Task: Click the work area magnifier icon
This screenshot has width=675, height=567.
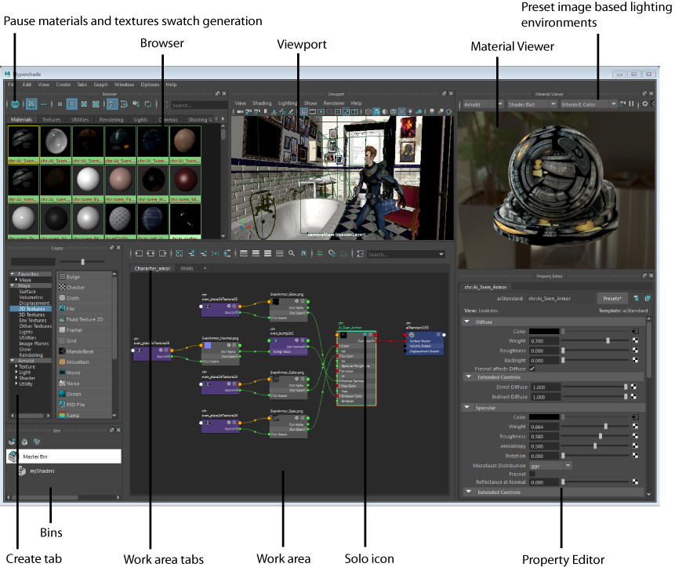Action: click(292, 253)
